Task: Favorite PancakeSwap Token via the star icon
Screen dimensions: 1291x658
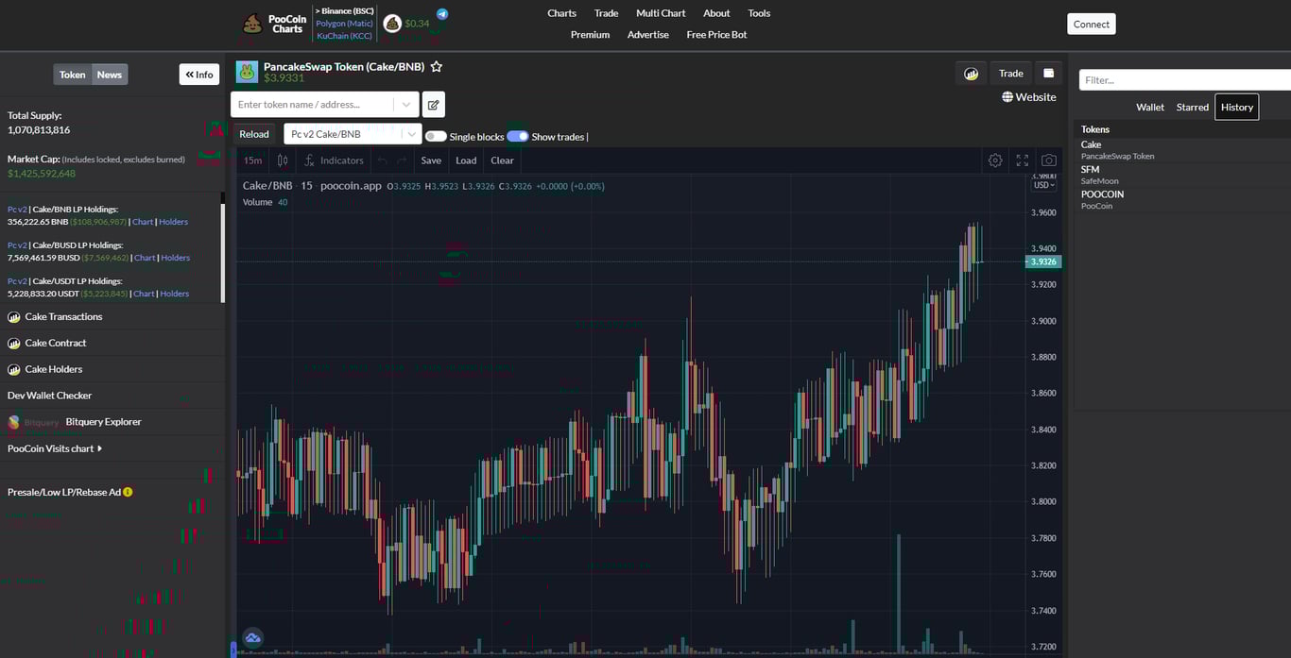Action: click(x=436, y=66)
